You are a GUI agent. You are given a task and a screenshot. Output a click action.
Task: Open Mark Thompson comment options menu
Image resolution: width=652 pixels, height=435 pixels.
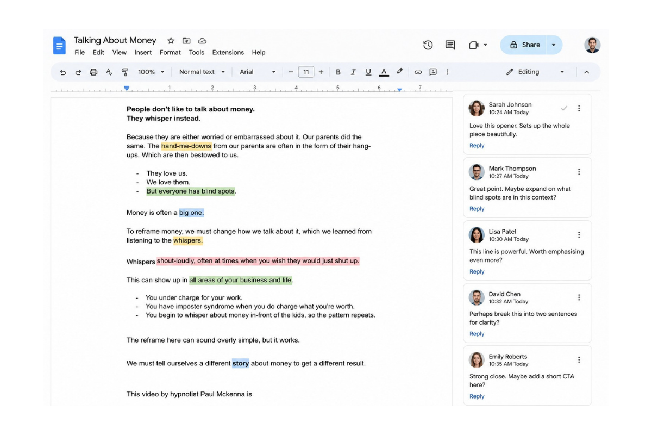coord(579,172)
